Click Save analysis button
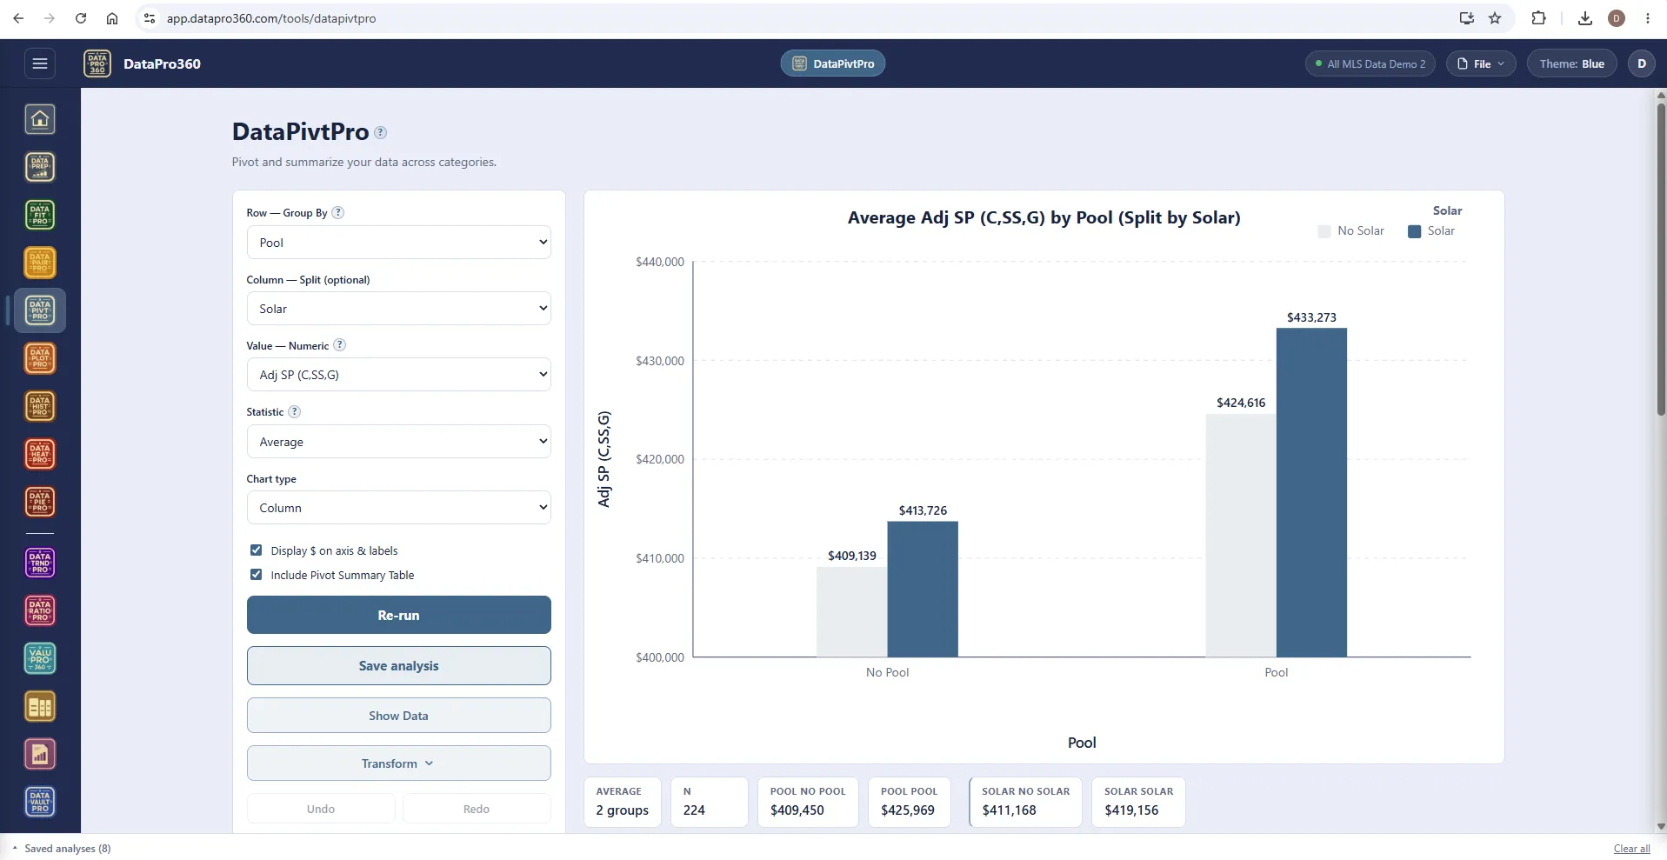Screen dimensions: 1667x860 click(x=398, y=665)
